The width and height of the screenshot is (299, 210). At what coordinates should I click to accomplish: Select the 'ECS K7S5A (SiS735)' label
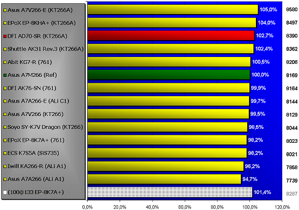33,153
